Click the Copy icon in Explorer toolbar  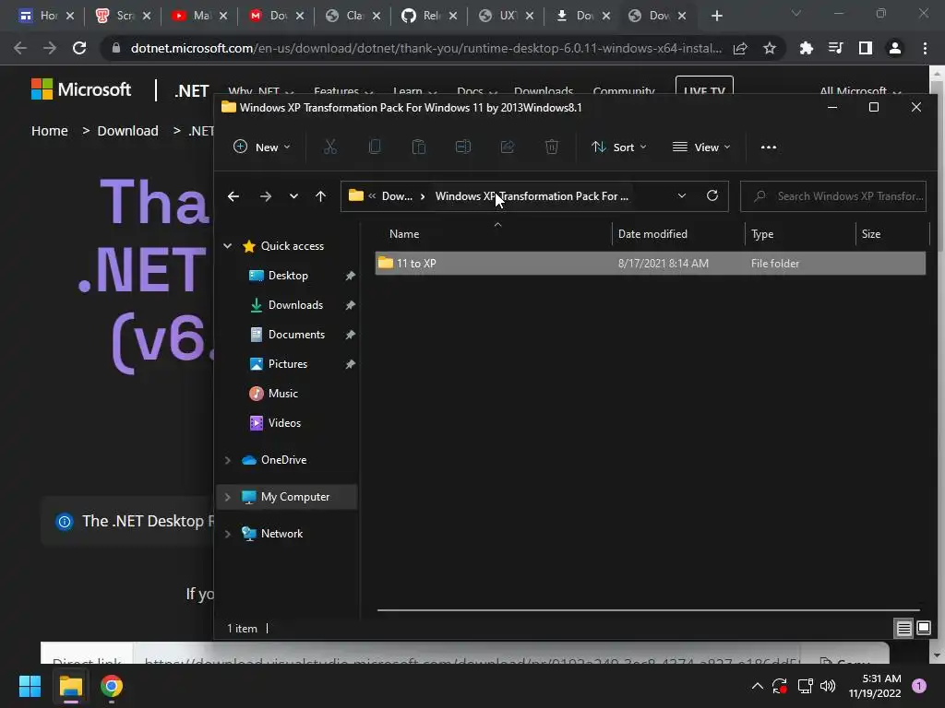[x=375, y=147]
